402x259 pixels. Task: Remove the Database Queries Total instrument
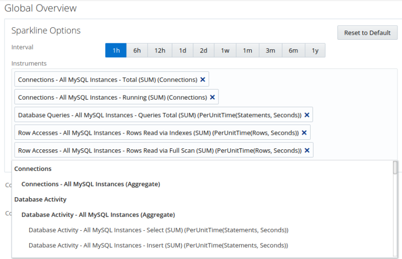pos(307,115)
